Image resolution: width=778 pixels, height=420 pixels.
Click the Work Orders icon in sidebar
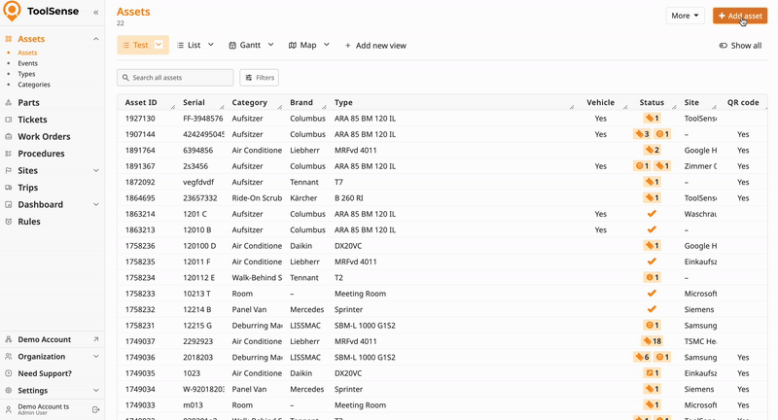[9, 136]
